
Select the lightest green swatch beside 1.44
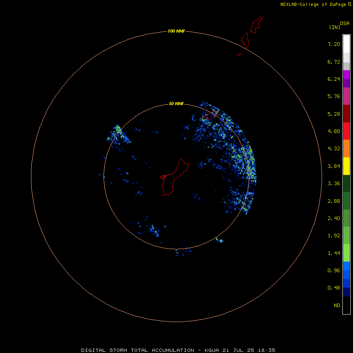(x=346, y=253)
